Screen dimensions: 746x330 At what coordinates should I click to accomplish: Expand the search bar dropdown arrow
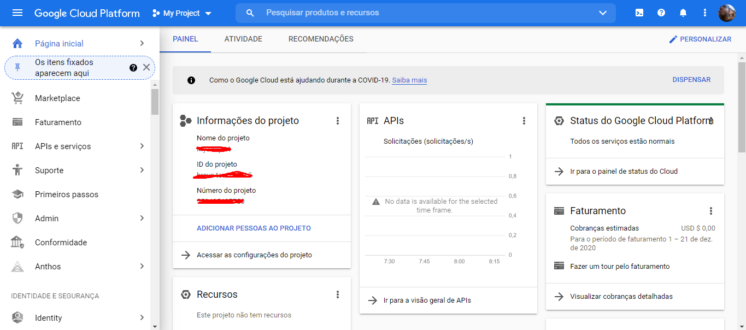click(x=603, y=13)
